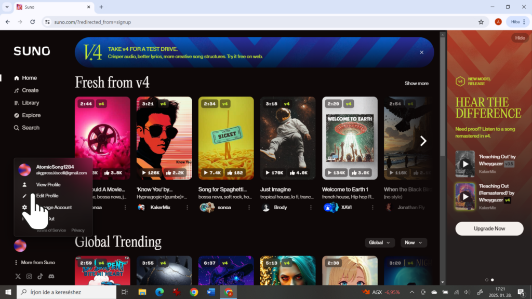
Task: Open Library from the sidebar
Action: (30, 103)
